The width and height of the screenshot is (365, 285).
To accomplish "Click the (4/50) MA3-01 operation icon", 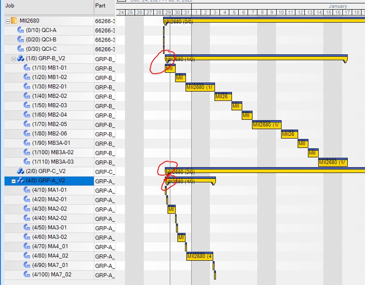I will (x=27, y=227).
